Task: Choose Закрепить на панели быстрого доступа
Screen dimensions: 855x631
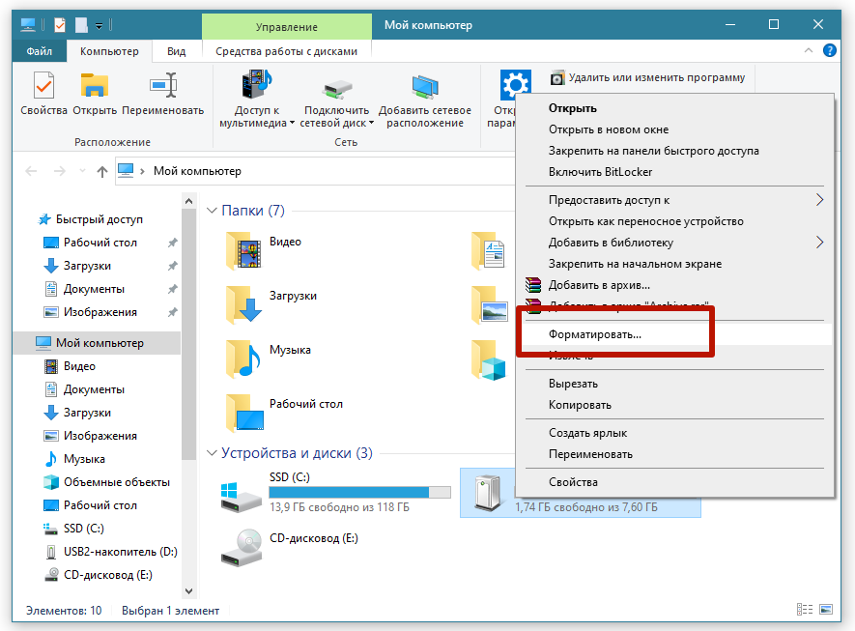Action: [675, 151]
